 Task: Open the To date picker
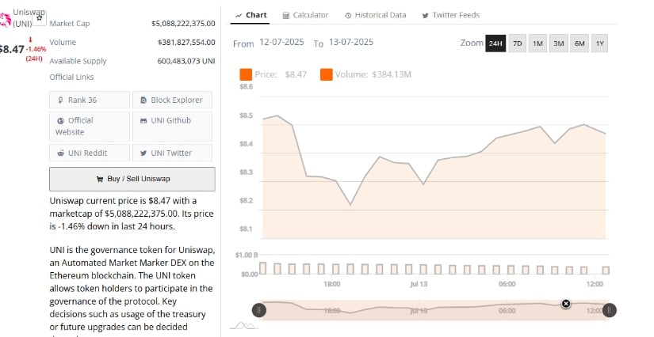tap(350, 43)
